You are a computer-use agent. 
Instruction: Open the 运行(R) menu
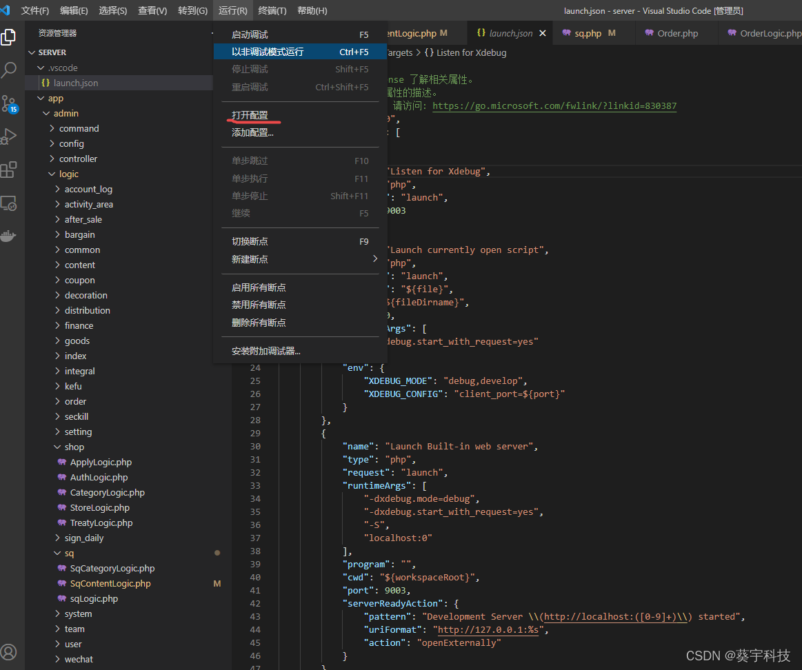pyautogui.click(x=232, y=11)
